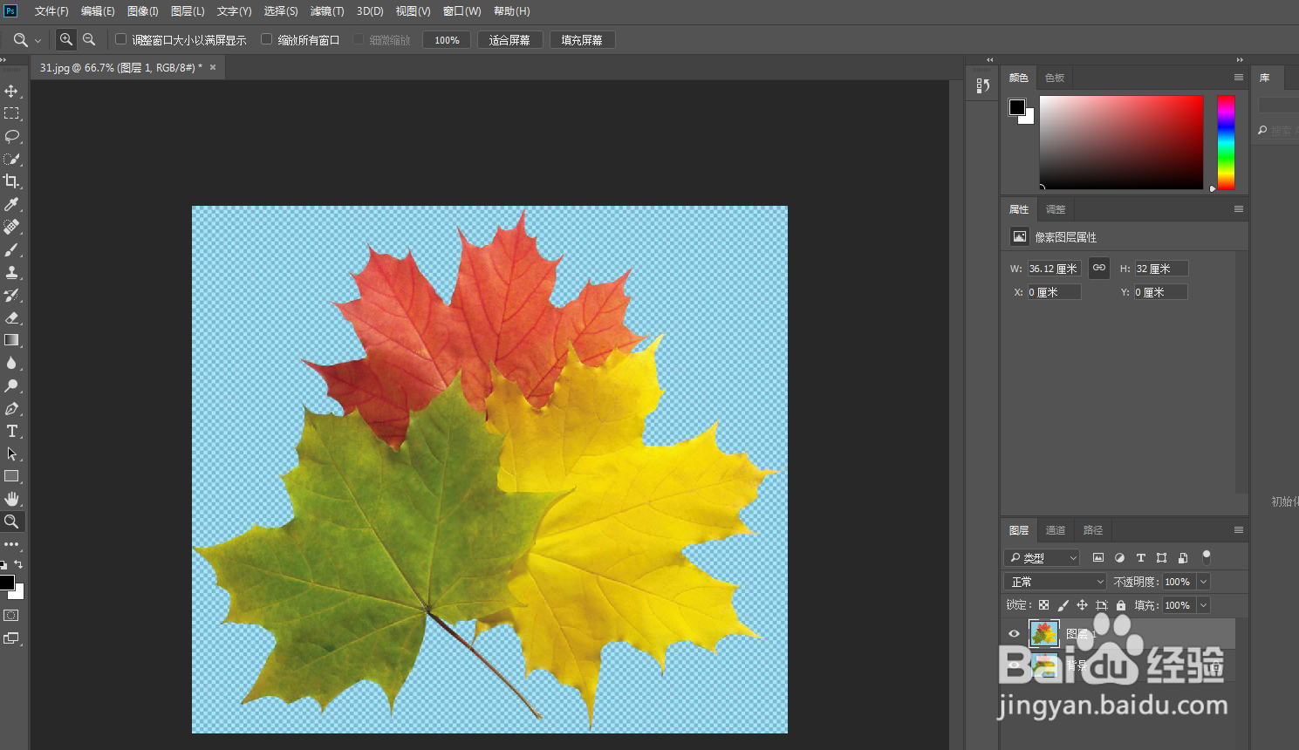This screenshot has height=750, width=1299.
Task: Select the Dodge tool
Action: (x=11, y=385)
